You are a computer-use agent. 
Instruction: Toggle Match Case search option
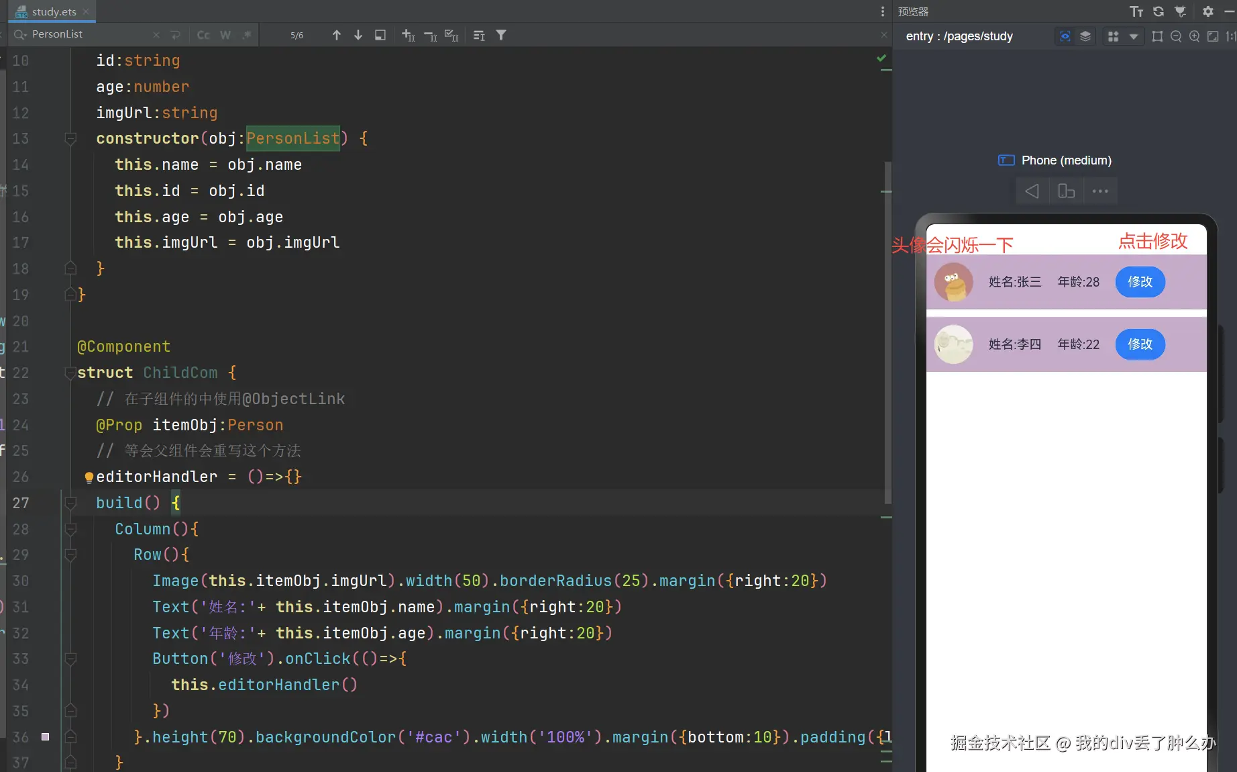tap(203, 35)
